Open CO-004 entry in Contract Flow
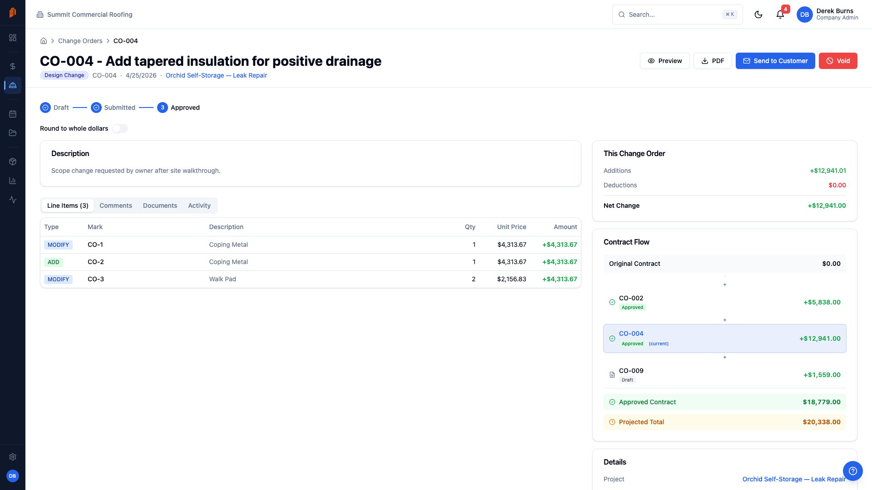Viewport: 872px width, 490px height. [x=725, y=338]
